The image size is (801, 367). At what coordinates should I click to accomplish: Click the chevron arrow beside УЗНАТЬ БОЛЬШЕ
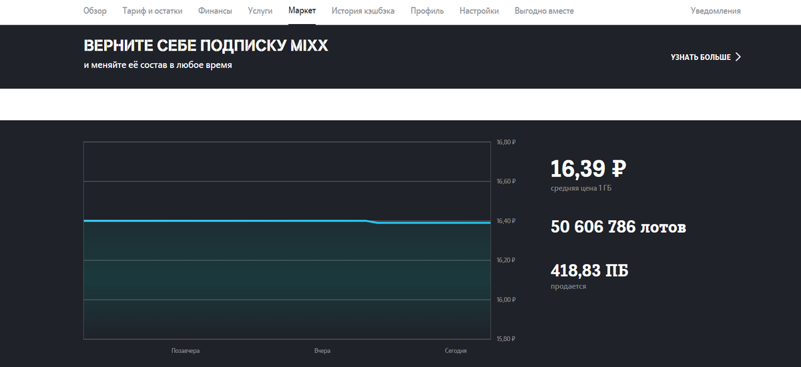coord(738,57)
